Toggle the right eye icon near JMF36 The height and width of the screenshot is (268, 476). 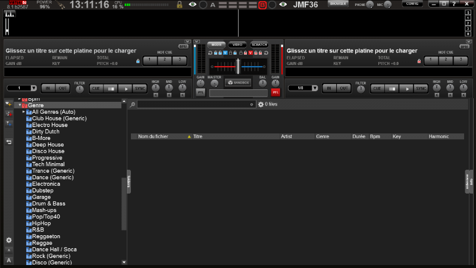tap(283, 5)
